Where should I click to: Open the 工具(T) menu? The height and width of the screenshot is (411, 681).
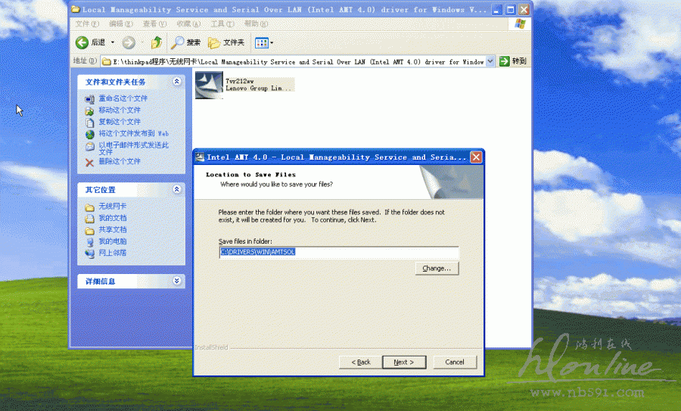coord(222,24)
